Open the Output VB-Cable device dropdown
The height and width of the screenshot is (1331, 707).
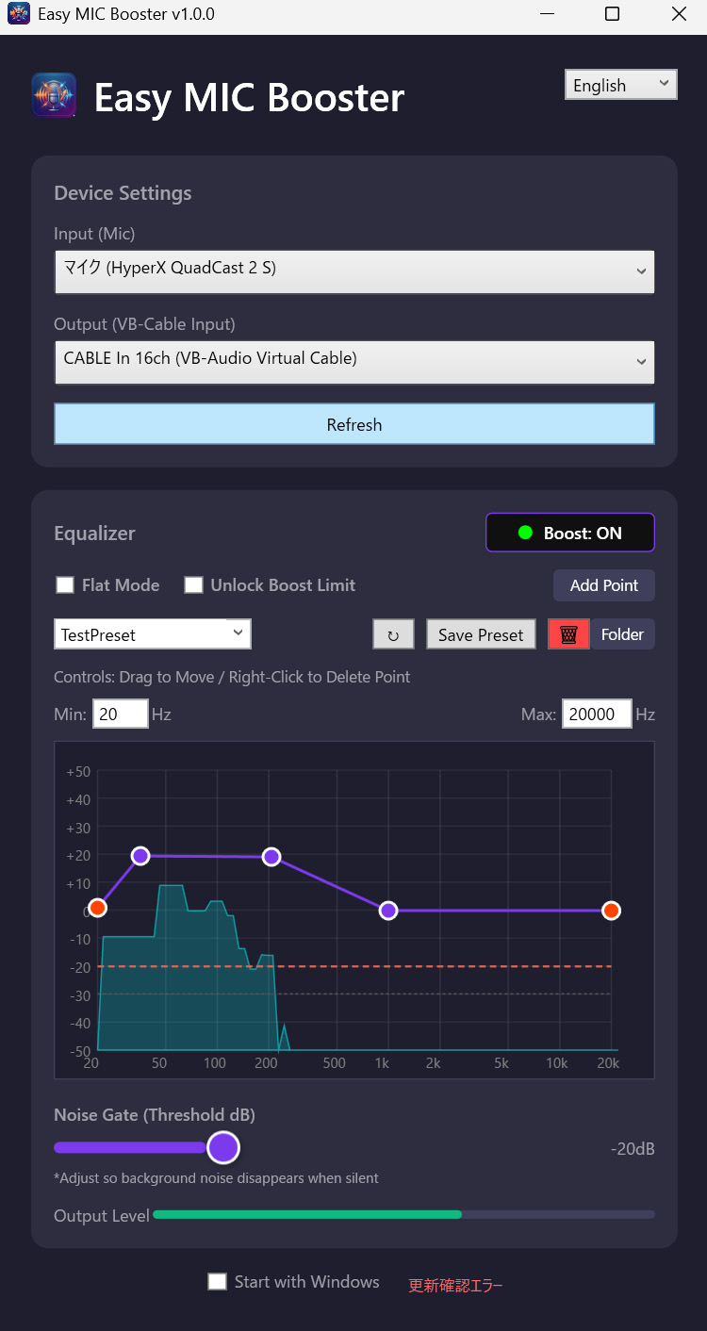[354, 362]
